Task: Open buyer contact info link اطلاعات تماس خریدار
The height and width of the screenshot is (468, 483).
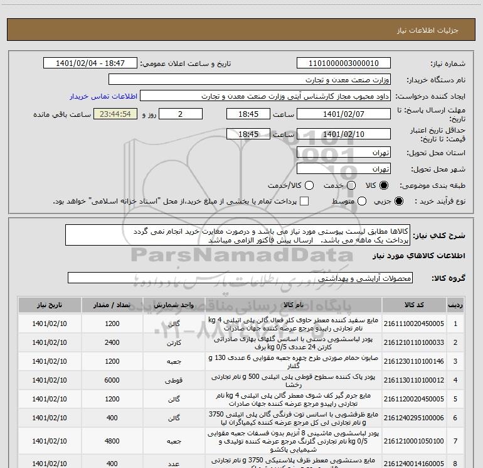Action: point(103,96)
